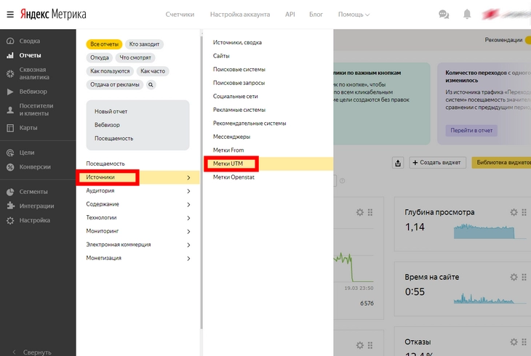The image size is (531, 356).
Task: Select the Кто заходит filter chip
Action: (144, 44)
